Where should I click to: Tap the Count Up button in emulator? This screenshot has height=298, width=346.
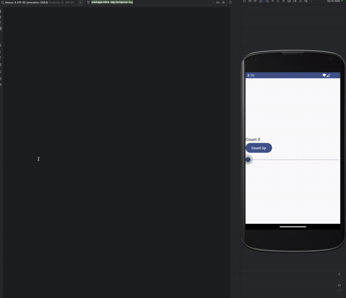click(259, 148)
